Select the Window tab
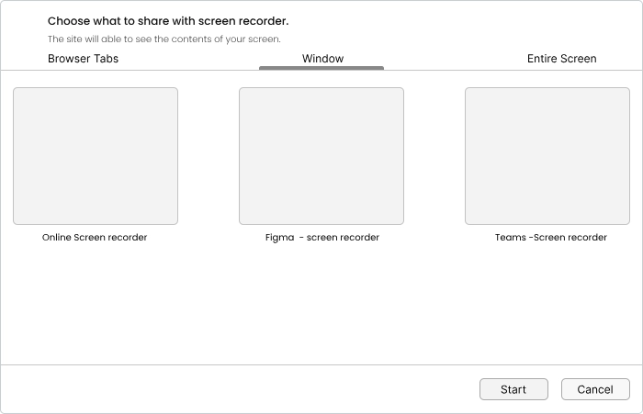 click(322, 59)
